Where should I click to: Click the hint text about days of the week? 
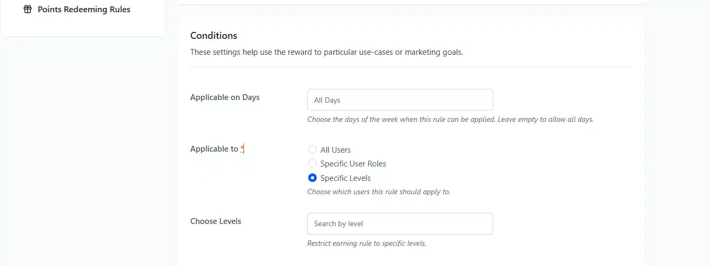pos(450,120)
